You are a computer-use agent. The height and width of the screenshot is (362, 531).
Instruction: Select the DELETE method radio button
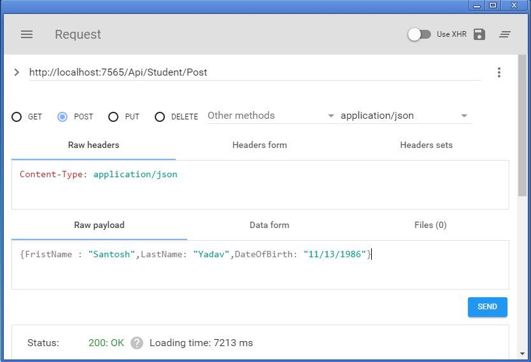[x=160, y=117]
